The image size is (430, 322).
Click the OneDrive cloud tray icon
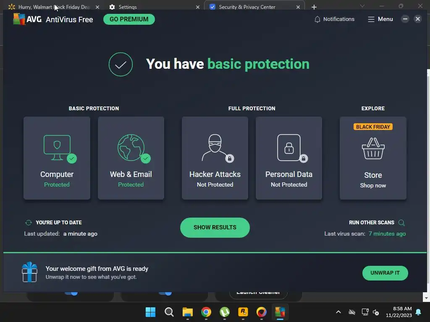(x=352, y=312)
